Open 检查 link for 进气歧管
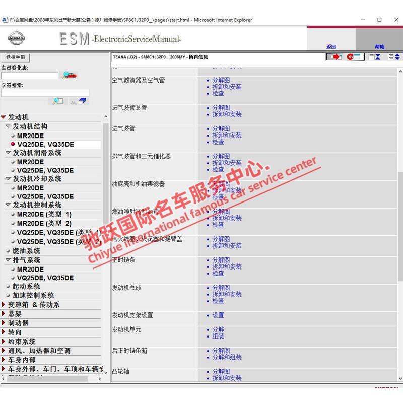This screenshot has height=403, width=403. [x=218, y=142]
